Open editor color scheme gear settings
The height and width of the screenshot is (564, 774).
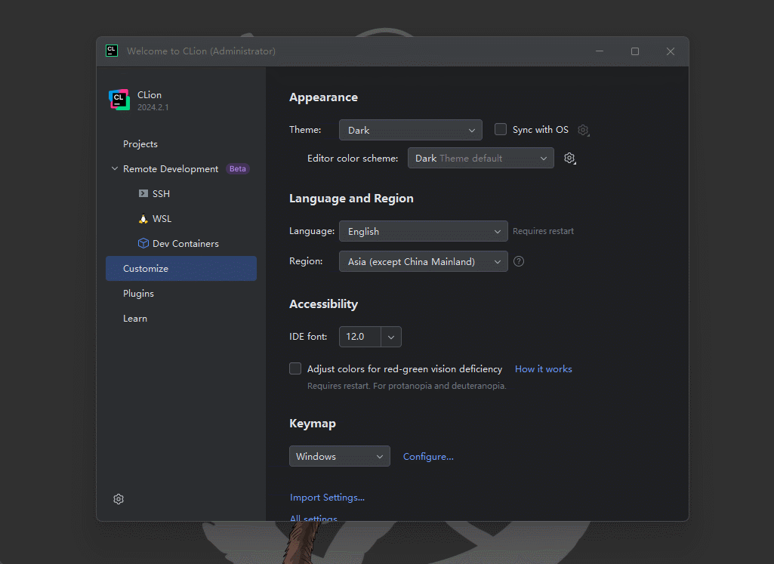(x=570, y=159)
